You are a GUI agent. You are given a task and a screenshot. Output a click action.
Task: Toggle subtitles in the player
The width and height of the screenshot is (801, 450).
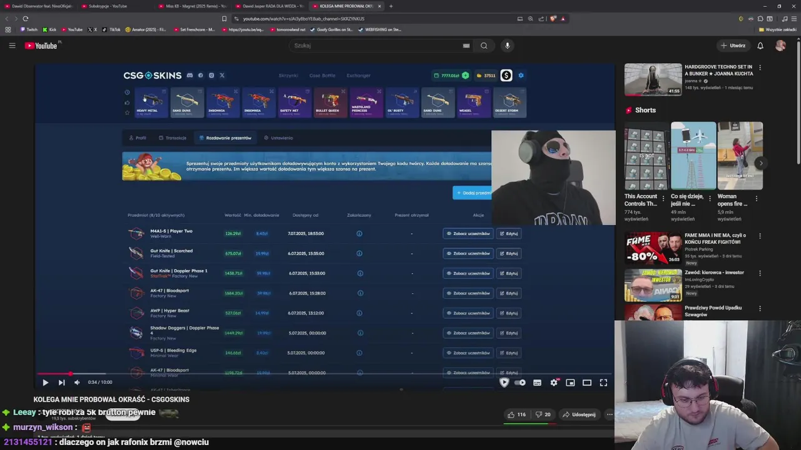pos(537,382)
